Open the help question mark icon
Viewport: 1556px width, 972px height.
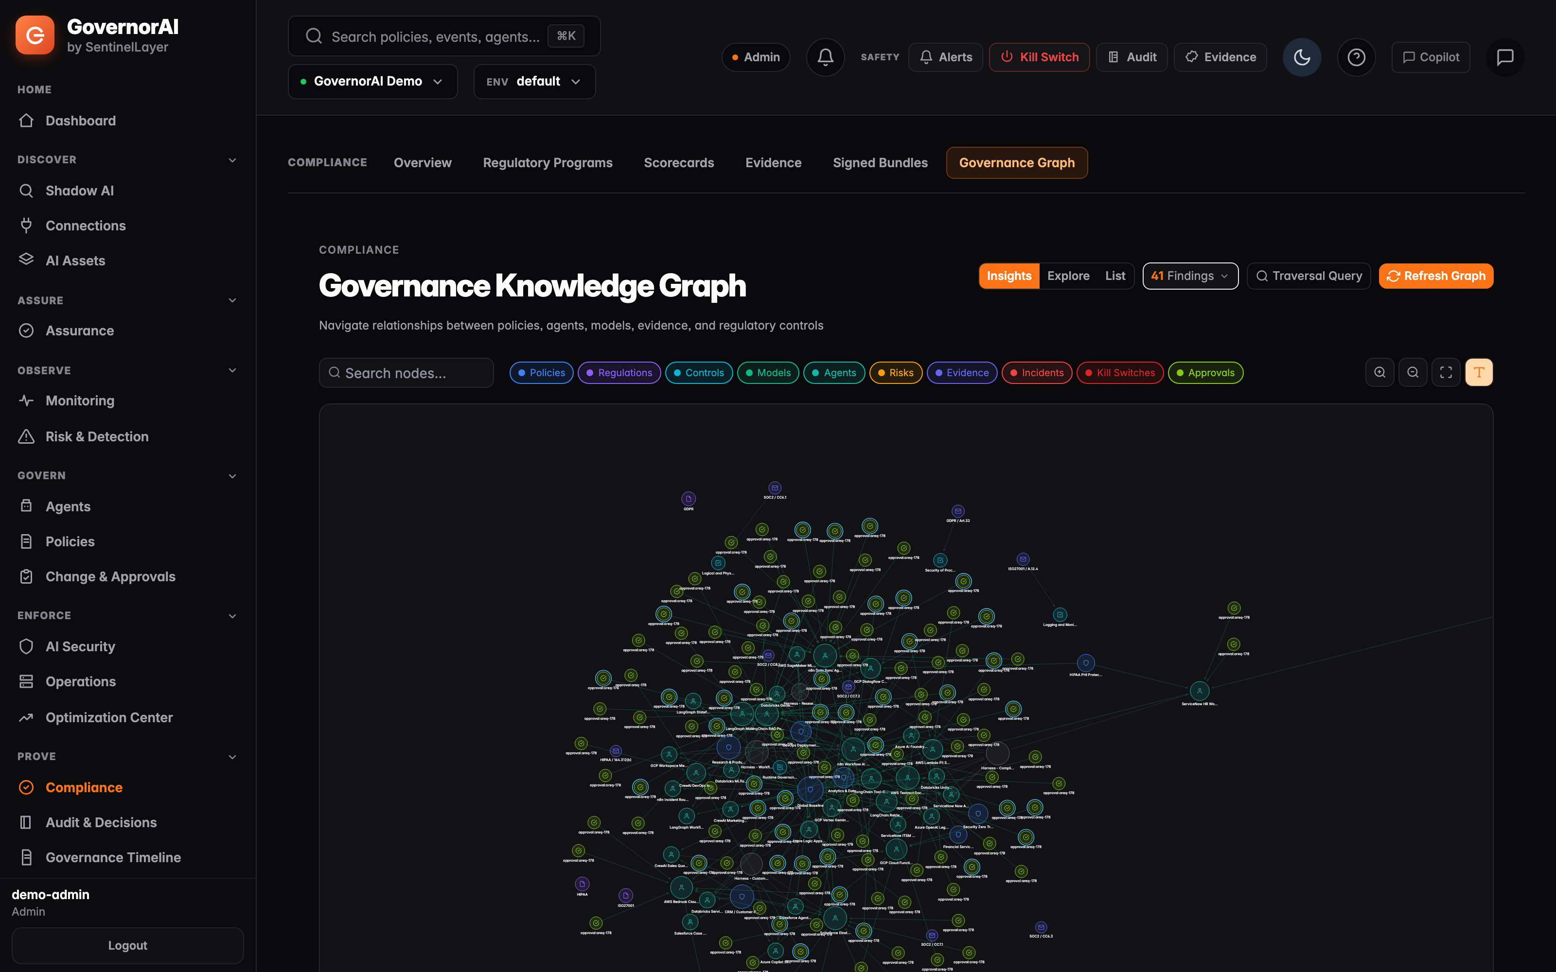point(1357,57)
